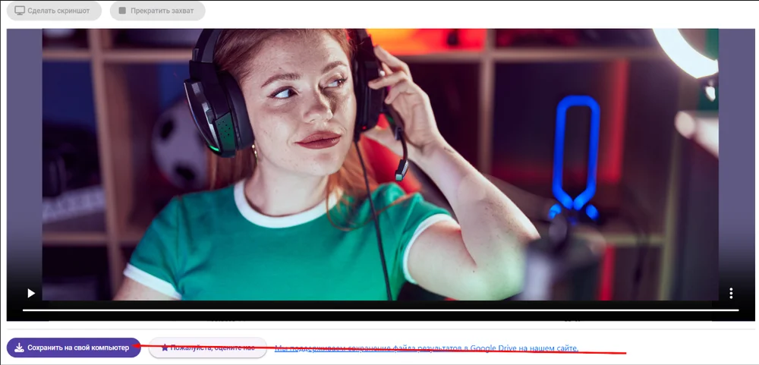Open the Google Drive saving support link
This screenshot has height=365, width=759.
426,348
